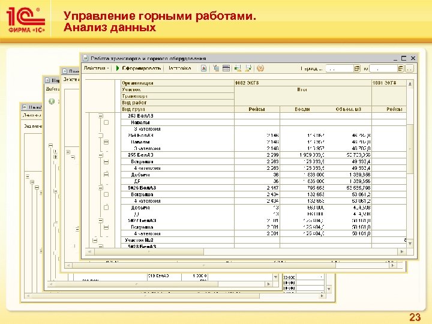Collapse the Добыча row under 255 БелАЗ
This screenshot has height=324, width=432.
click(x=106, y=175)
